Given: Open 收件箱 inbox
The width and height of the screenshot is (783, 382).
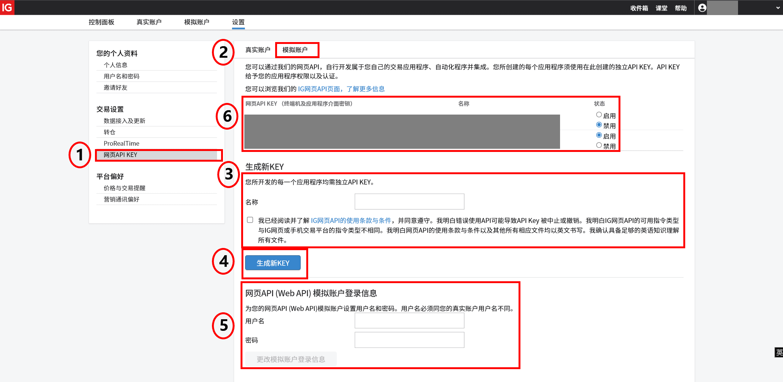Looking at the screenshot, I should coord(639,8).
